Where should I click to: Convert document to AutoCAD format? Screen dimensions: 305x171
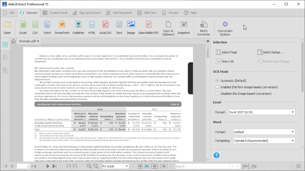click(105, 27)
